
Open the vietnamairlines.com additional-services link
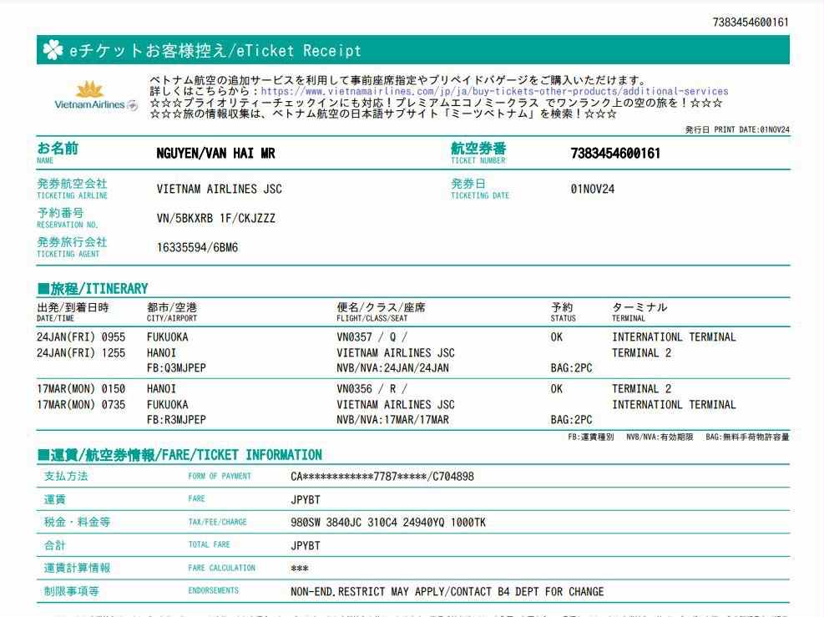click(x=494, y=91)
